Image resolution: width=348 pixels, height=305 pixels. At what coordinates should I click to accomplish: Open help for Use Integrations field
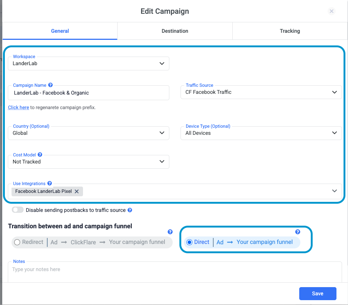click(x=50, y=183)
